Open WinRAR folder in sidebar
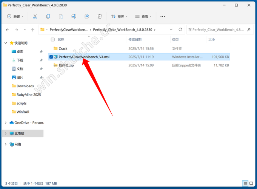257x189 pixels. [23, 112]
